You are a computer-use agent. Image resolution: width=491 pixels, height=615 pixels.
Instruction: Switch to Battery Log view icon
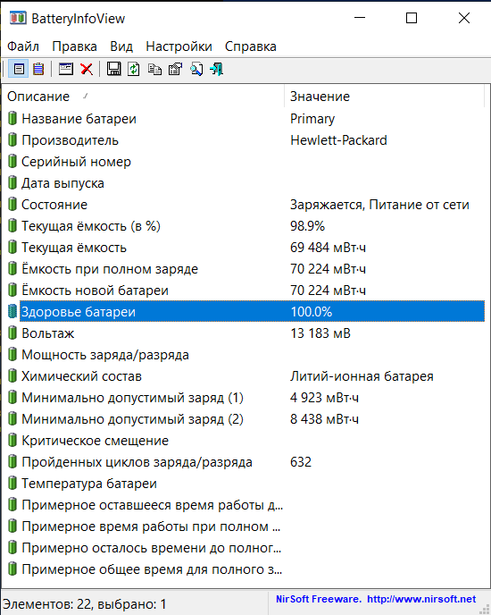click(38, 70)
